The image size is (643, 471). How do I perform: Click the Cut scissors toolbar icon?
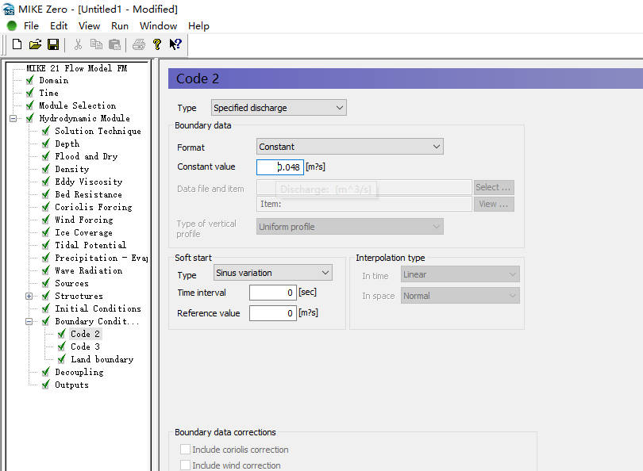coord(78,44)
